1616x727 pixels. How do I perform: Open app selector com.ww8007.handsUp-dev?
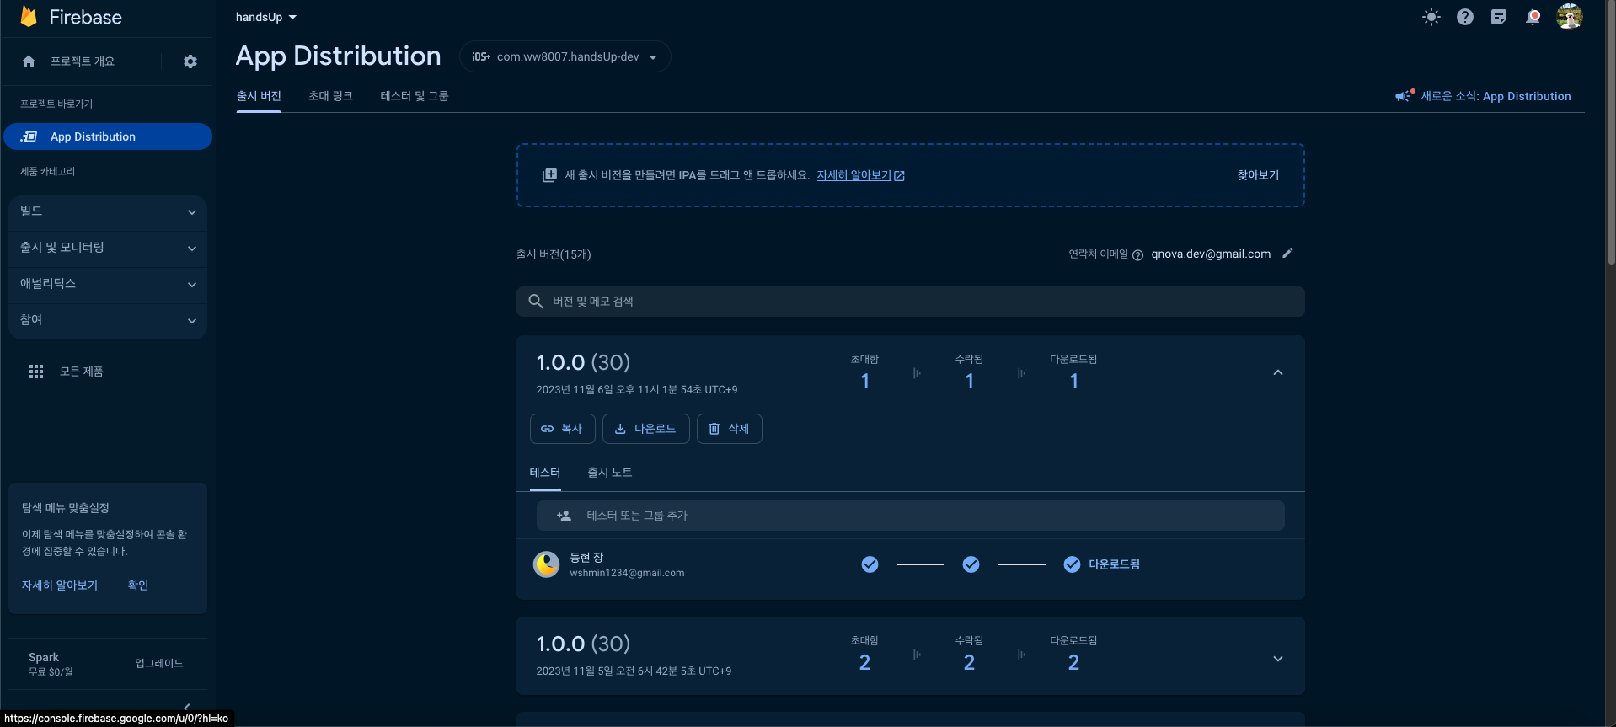565,56
